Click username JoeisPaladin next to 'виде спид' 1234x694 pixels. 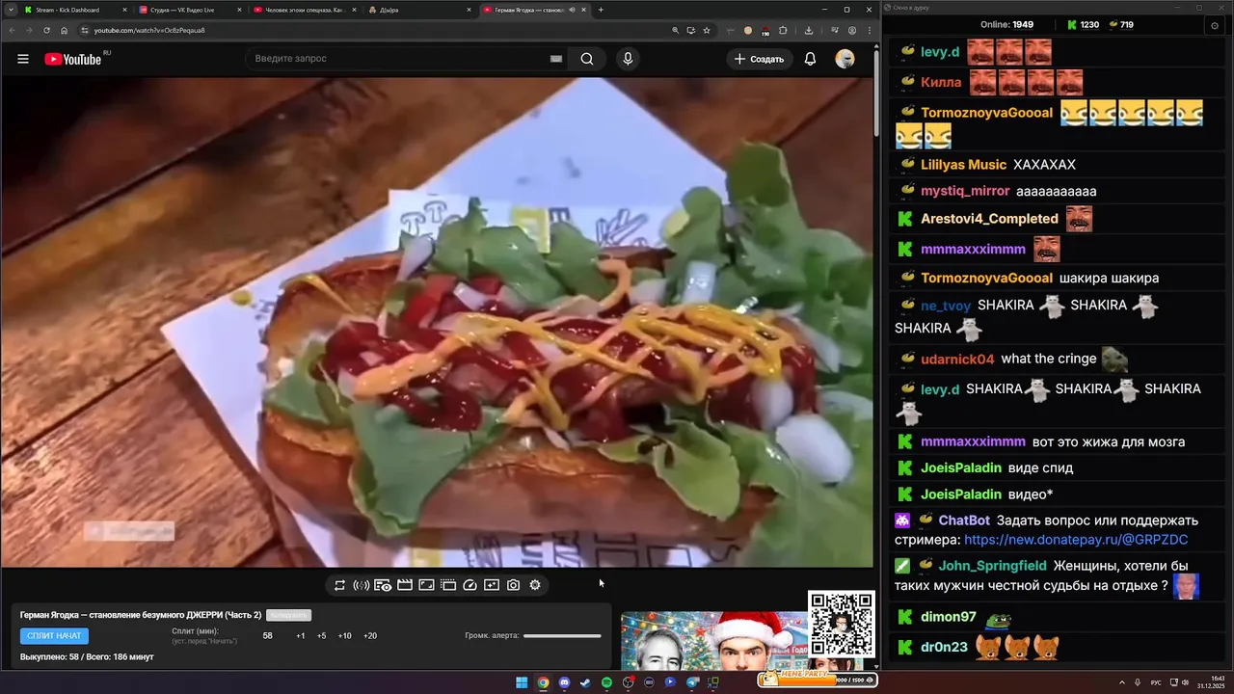(x=961, y=468)
